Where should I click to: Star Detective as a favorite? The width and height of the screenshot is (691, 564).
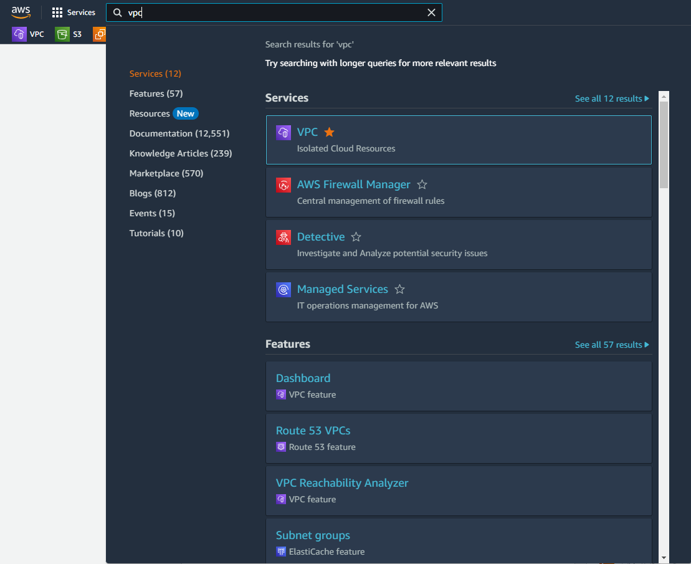[355, 237]
